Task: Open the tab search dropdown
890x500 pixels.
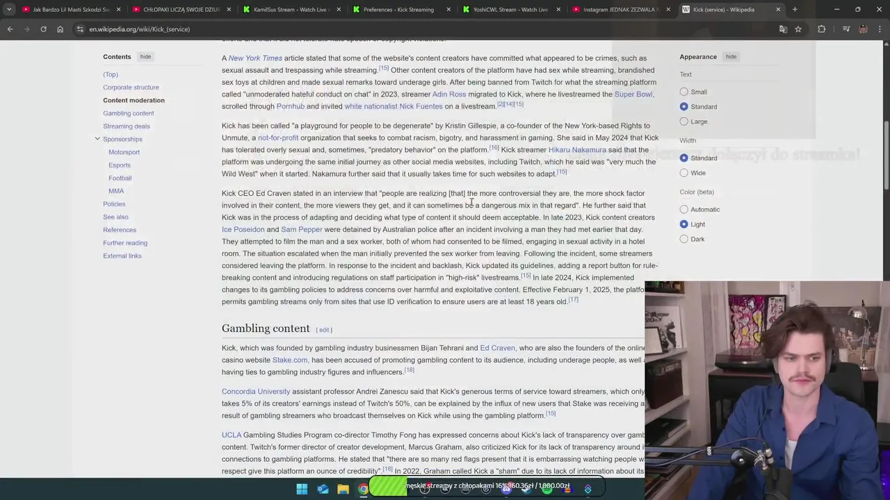Action: pos(8,10)
